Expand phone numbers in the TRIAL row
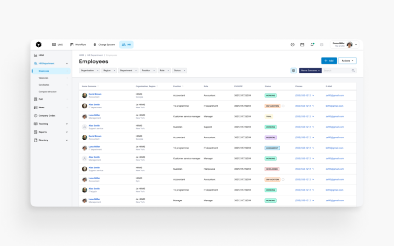The height and width of the screenshot is (246, 394). pyautogui.click(x=313, y=117)
